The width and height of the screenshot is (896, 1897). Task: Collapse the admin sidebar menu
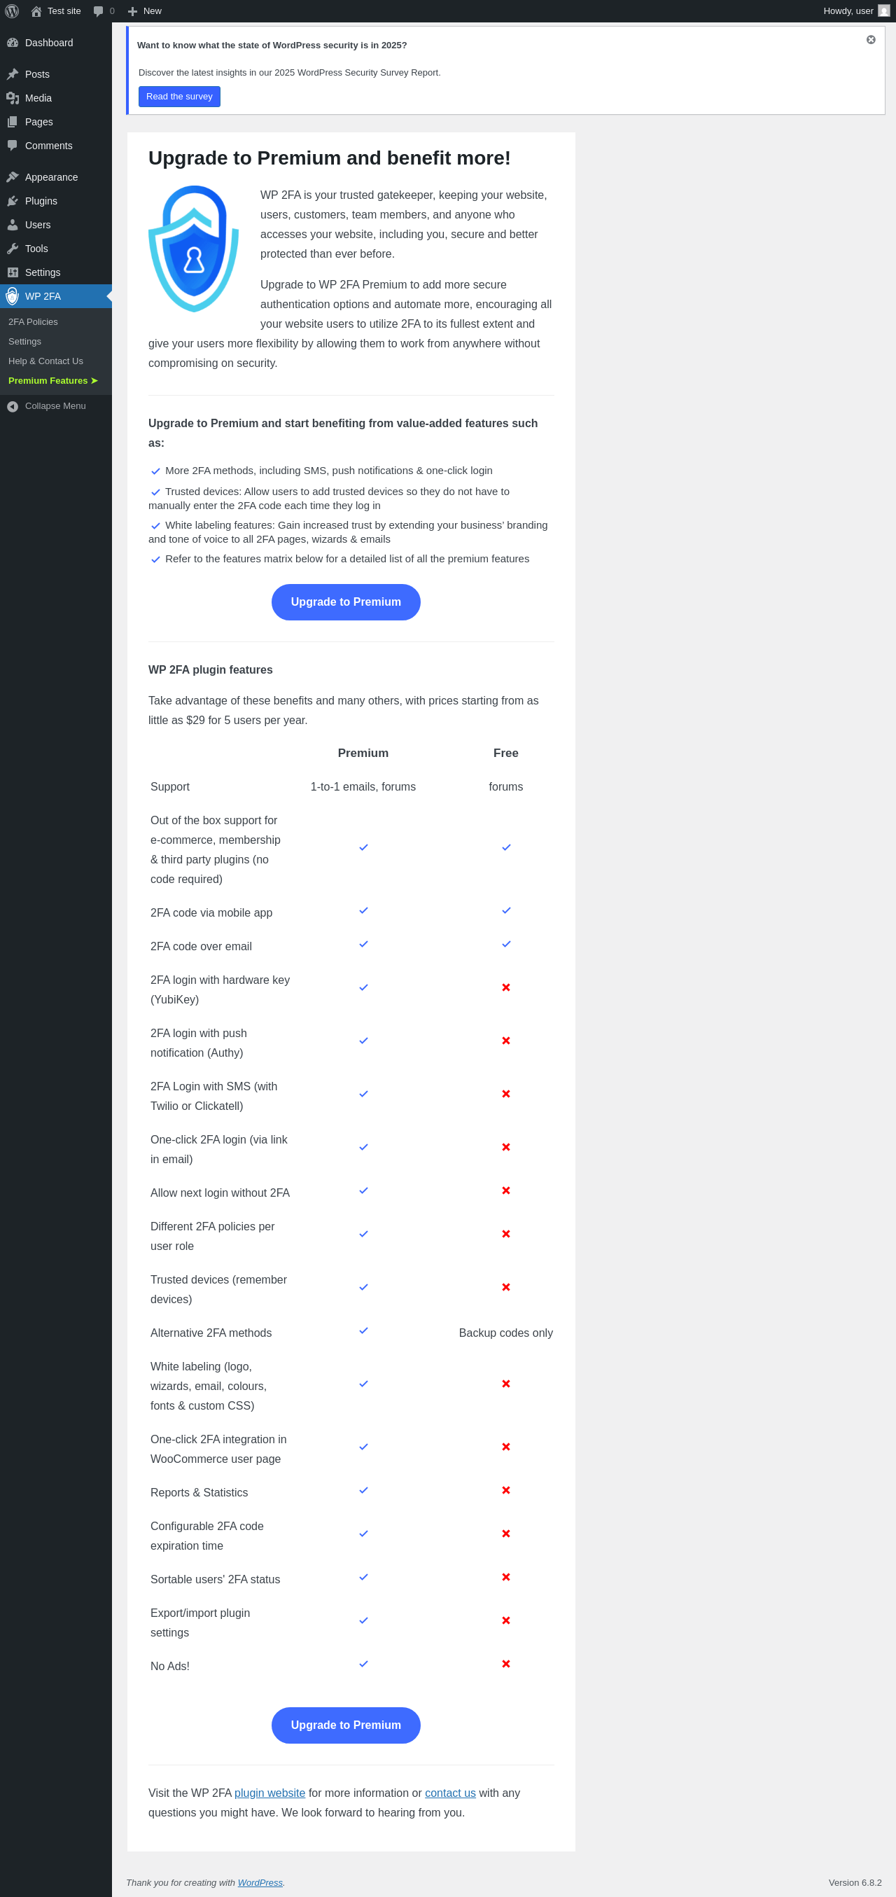55,405
